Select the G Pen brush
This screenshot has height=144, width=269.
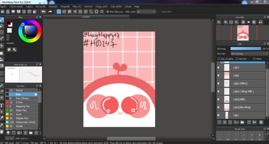(x=22, y=102)
